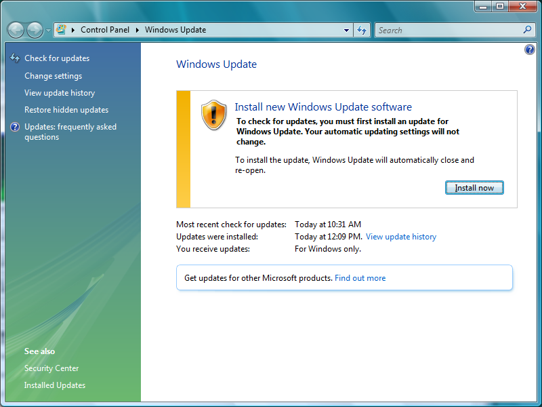Click the 'Windows Update' page title
The height and width of the screenshot is (407, 542).
(x=216, y=64)
